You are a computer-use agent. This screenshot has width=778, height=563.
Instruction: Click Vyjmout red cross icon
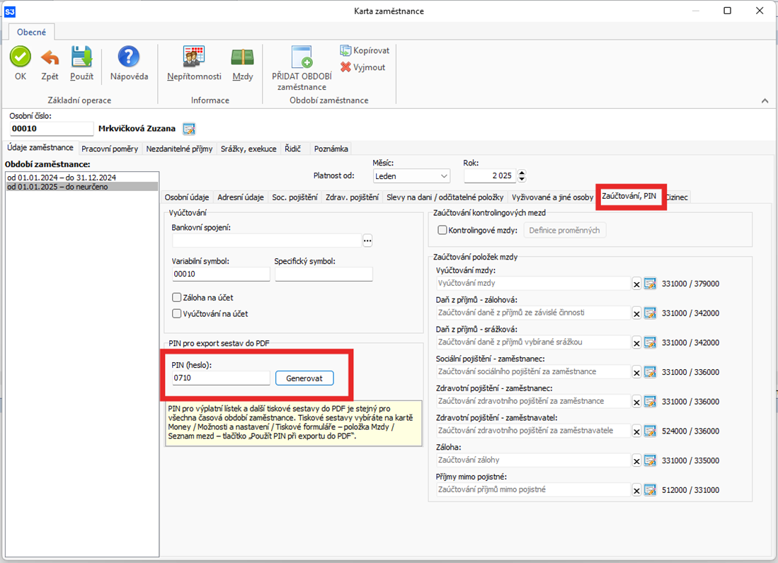pyautogui.click(x=345, y=67)
